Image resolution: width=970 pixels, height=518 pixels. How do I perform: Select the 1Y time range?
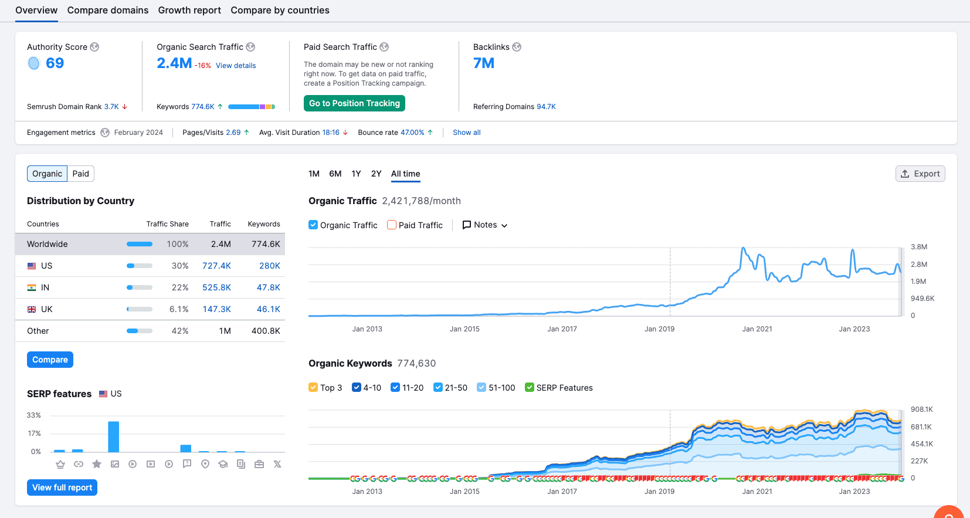[356, 174]
